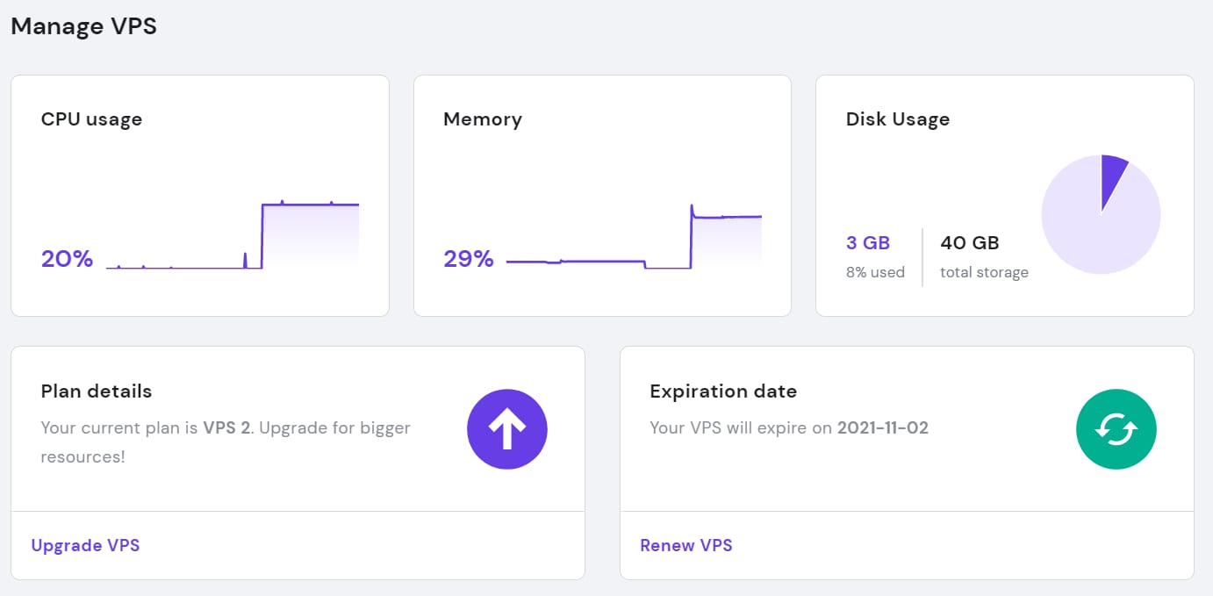Select the 20% CPU usage value
The image size is (1213, 596).
click(67, 259)
